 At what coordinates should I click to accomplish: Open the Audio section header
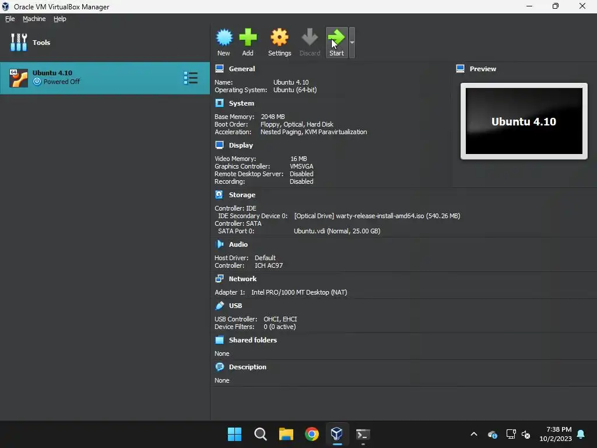coord(238,244)
